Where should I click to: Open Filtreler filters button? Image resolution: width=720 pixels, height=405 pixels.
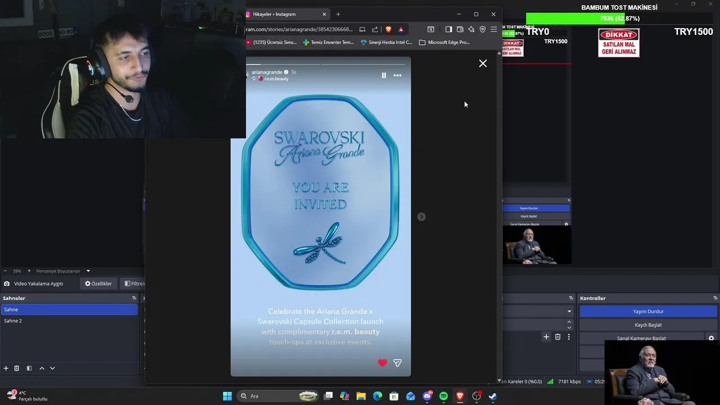134,283
